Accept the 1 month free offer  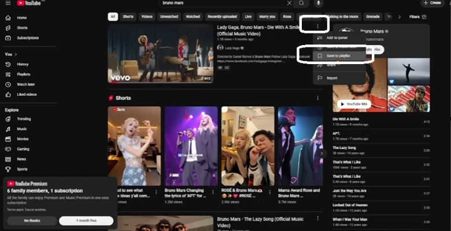[86, 221]
